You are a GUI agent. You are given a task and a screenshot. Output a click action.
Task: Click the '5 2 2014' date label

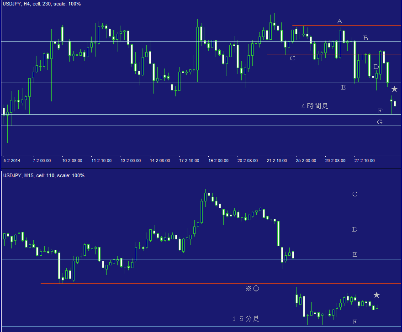pos(12,160)
